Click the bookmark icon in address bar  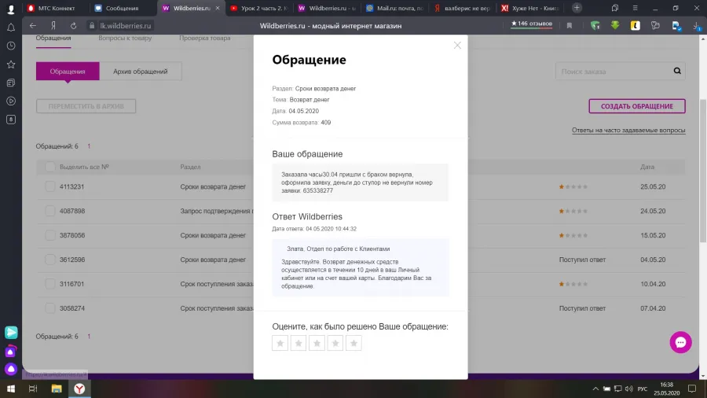coord(570,26)
